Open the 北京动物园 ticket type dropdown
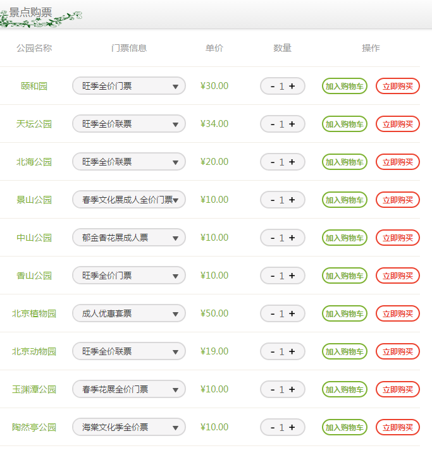The width and height of the screenshot is (432, 460). pyautogui.click(x=129, y=351)
